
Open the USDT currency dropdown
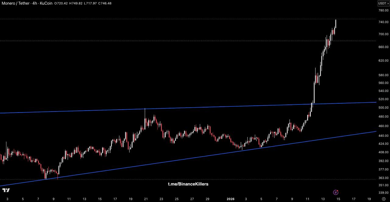coord(383,3)
